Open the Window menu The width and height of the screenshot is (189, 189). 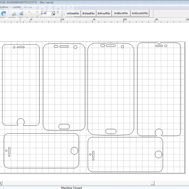tap(4, 7)
